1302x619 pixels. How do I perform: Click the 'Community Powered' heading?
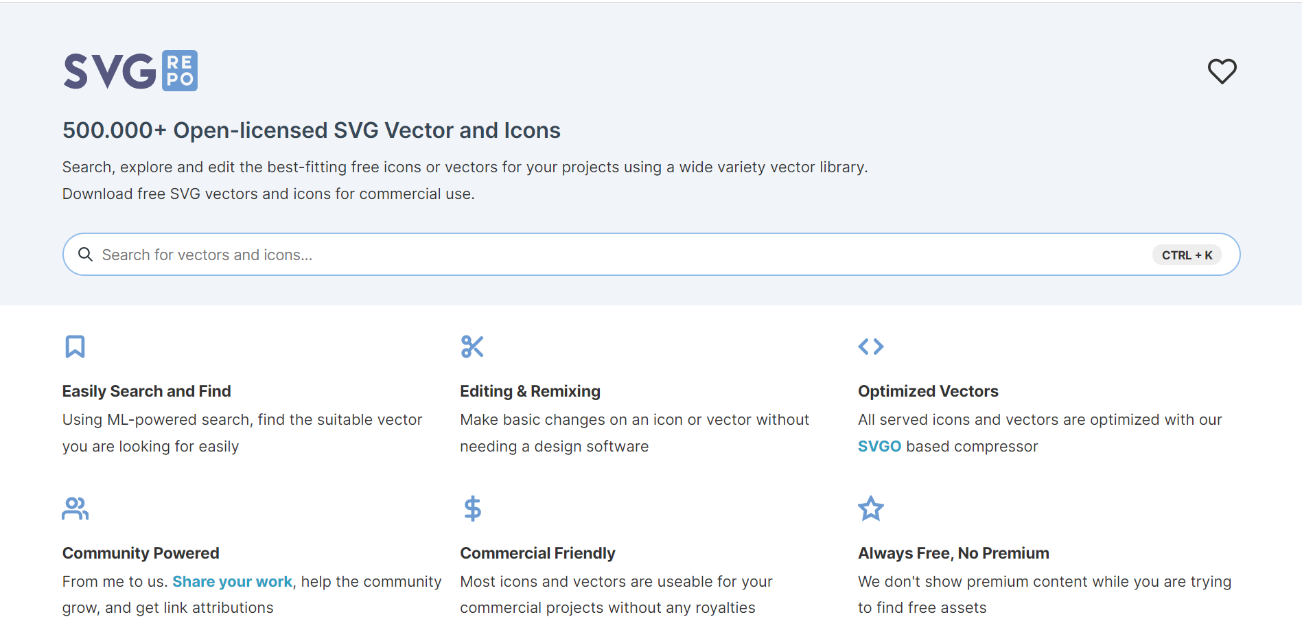tap(141, 553)
